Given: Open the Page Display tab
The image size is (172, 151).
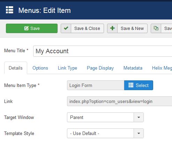Looking at the screenshot, I should pyautogui.click(x=100, y=68).
